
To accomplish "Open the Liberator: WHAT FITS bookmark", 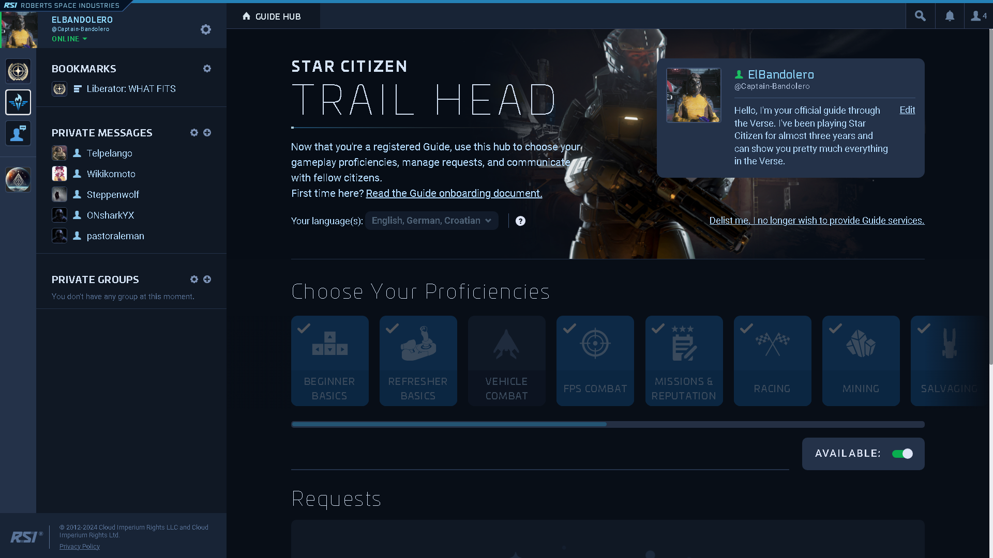I will coord(131,88).
